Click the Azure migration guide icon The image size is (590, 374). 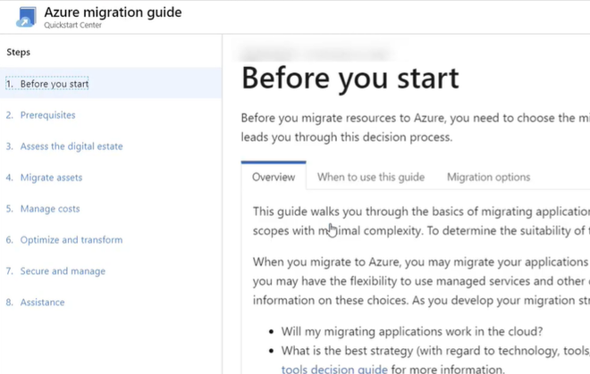(26, 17)
